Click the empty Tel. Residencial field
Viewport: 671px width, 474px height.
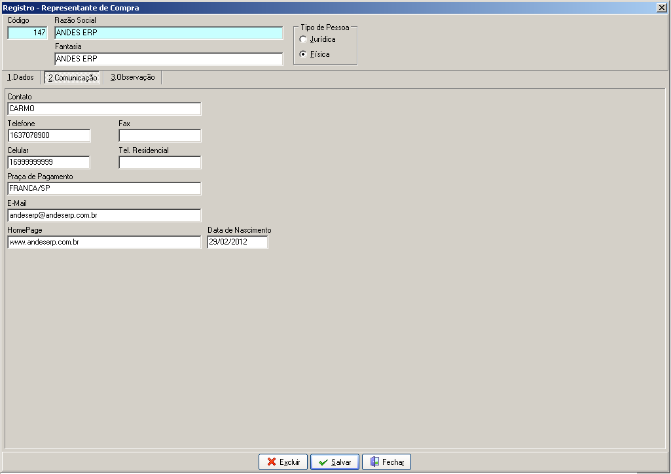[x=160, y=162]
